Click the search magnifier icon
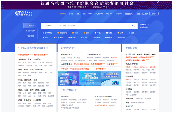Screen dimensions: 173x114 [133, 26]
